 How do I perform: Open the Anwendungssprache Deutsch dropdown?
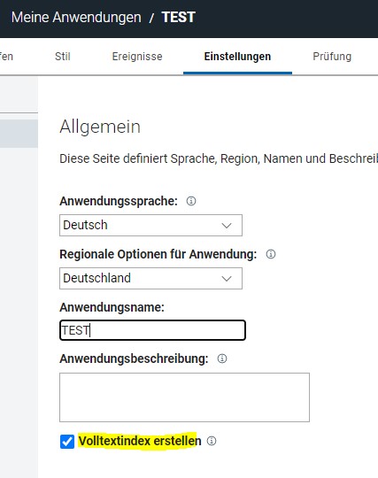150,226
